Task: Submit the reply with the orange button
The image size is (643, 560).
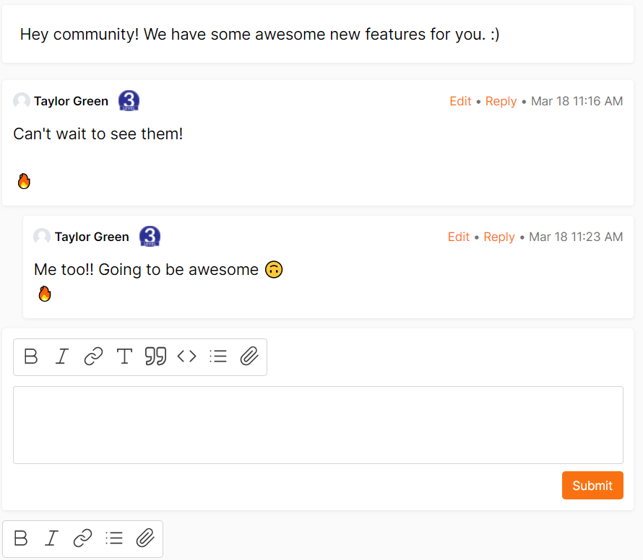Action: coord(592,486)
